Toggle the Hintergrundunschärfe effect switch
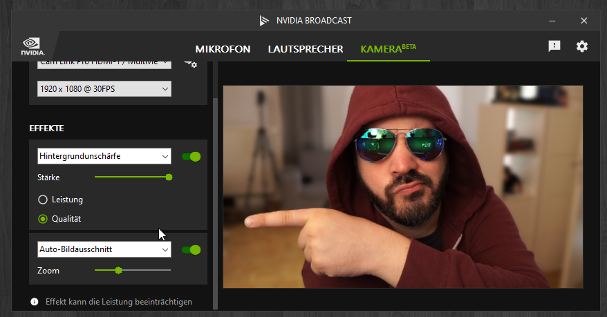 tap(192, 157)
